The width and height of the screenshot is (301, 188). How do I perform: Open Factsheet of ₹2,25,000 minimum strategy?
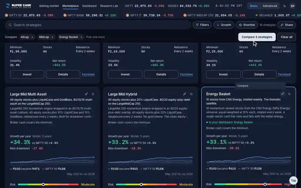pyautogui.click(x=285, y=74)
